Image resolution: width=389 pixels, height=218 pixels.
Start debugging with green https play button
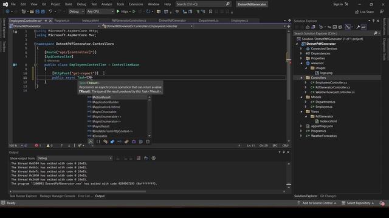[118, 12]
